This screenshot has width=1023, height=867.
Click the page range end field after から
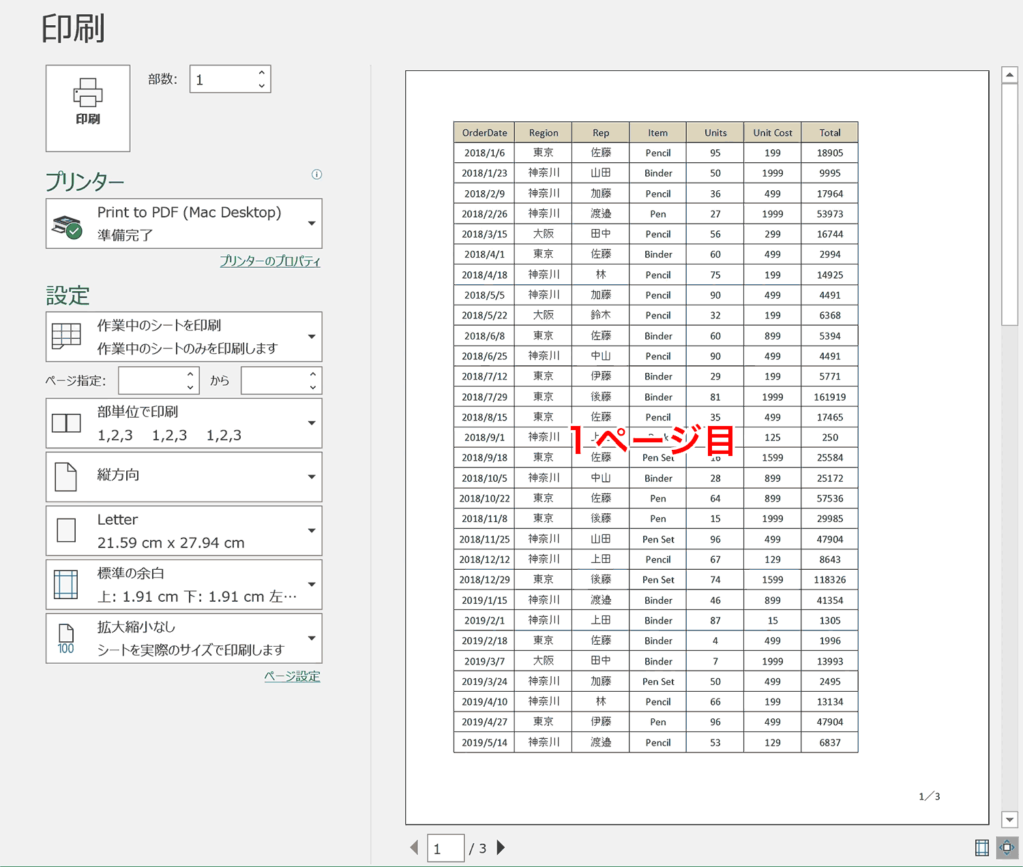click(x=274, y=380)
